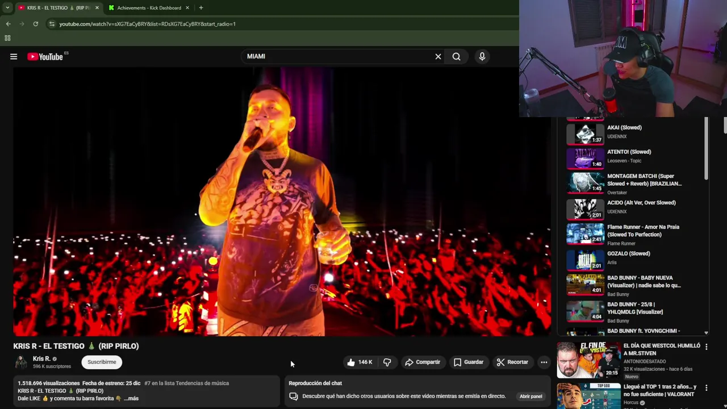The width and height of the screenshot is (727, 409).
Task: Go back with the browser back arrow
Action: coord(8,24)
